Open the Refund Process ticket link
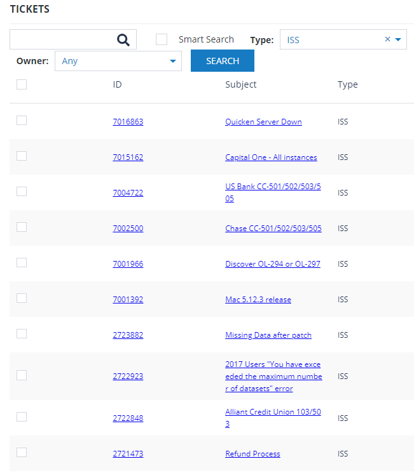 [x=252, y=454]
